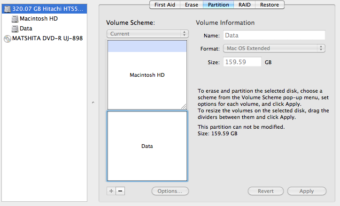Click the Size field showing 159.59

point(242,62)
